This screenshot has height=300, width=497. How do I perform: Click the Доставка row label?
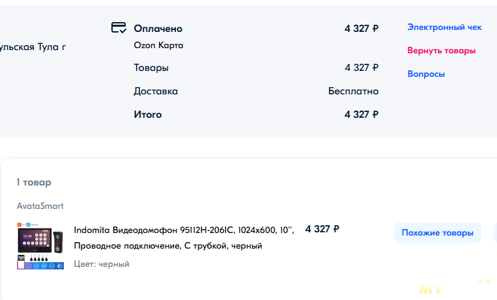tap(156, 91)
